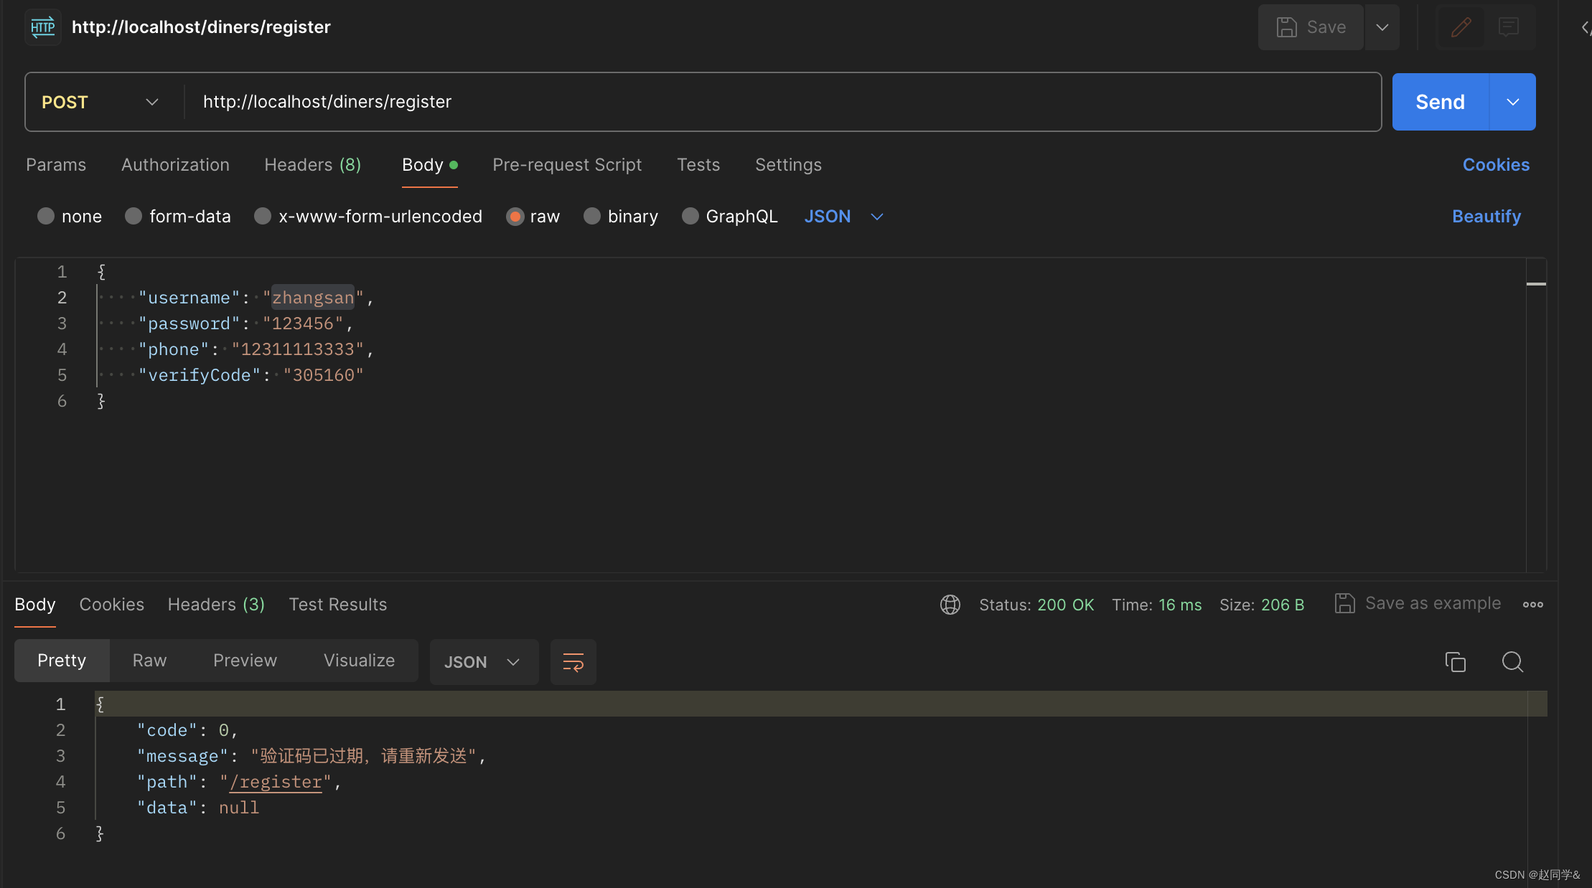The height and width of the screenshot is (888, 1592).
Task: Expand the Send button arrow
Action: pyautogui.click(x=1512, y=102)
